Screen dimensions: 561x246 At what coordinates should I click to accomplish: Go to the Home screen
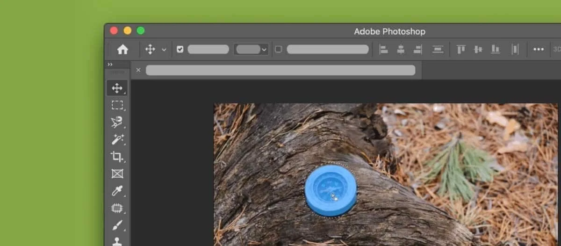(x=122, y=49)
